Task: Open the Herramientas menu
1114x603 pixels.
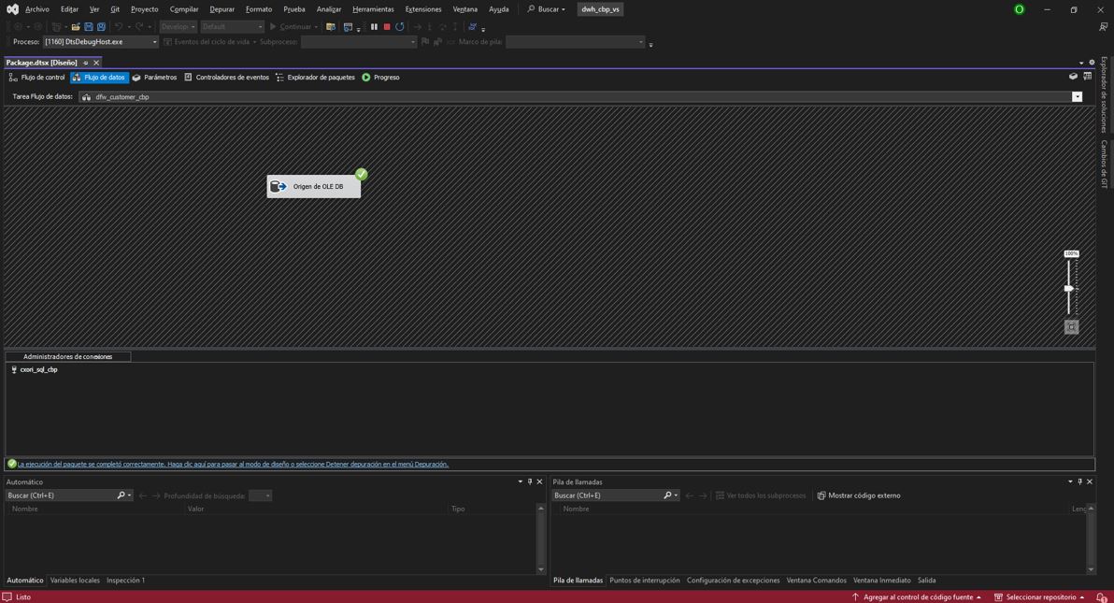Action: (373, 9)
